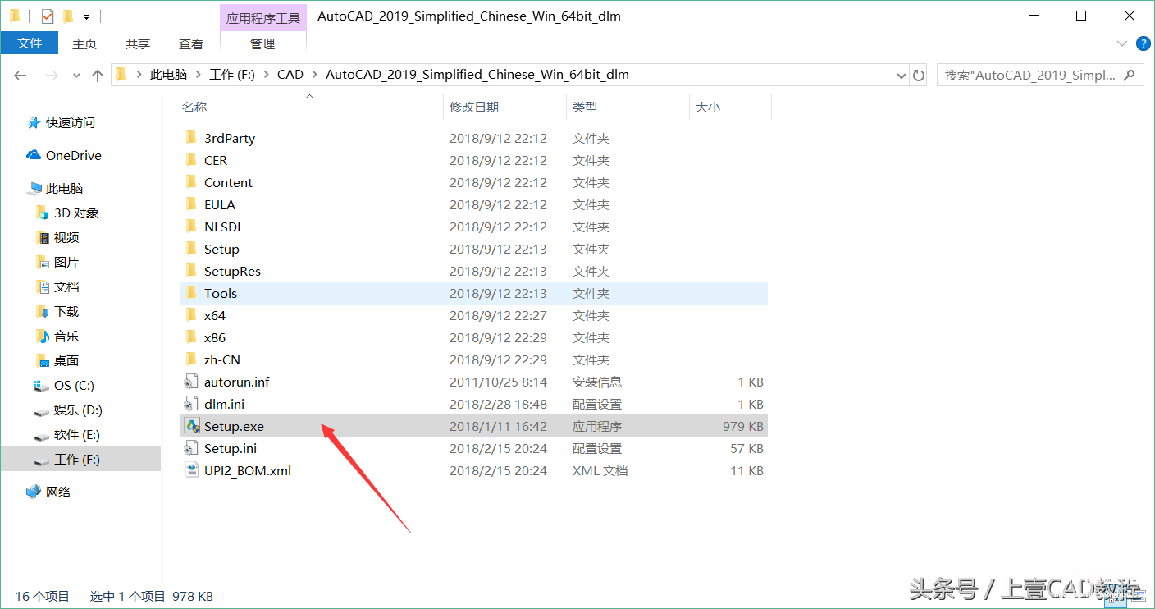The width and height of the screenshot is (1155, 609).
Task: Click the 应用程序工具 contextual tab
Action: point(263,17)
